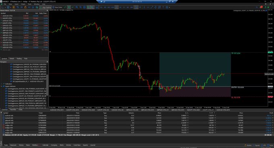
Task: Collapse the Expert Advisors node in Navigator
Action: (x=2, y=86)
